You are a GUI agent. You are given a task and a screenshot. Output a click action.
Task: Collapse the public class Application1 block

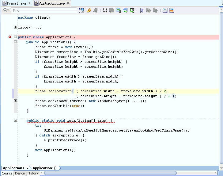tap(15, 37)
